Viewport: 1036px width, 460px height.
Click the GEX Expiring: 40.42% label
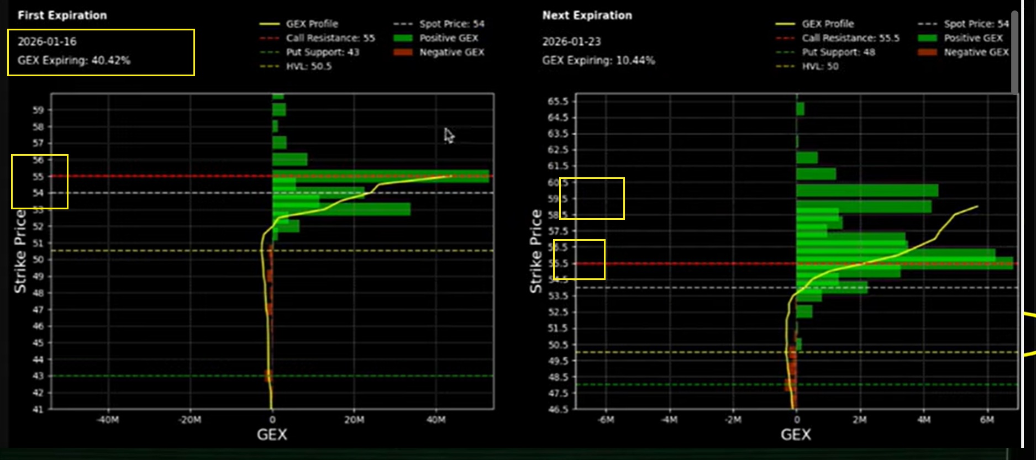point(74,60)
